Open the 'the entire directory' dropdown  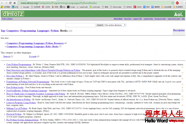pyautogui.click(x=115, y=25)
